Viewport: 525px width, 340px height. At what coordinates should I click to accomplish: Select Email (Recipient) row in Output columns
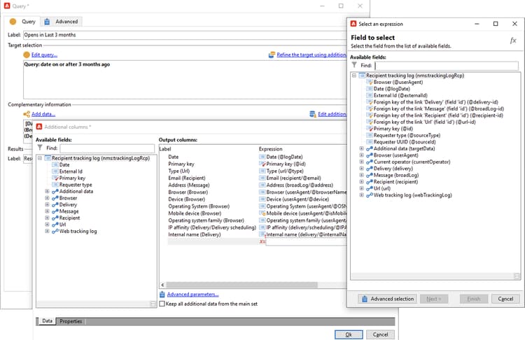253,178
